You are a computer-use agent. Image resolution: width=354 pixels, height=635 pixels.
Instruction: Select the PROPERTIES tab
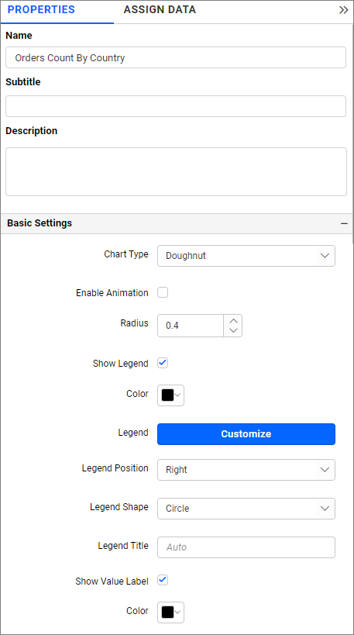(x=41, y=10)
